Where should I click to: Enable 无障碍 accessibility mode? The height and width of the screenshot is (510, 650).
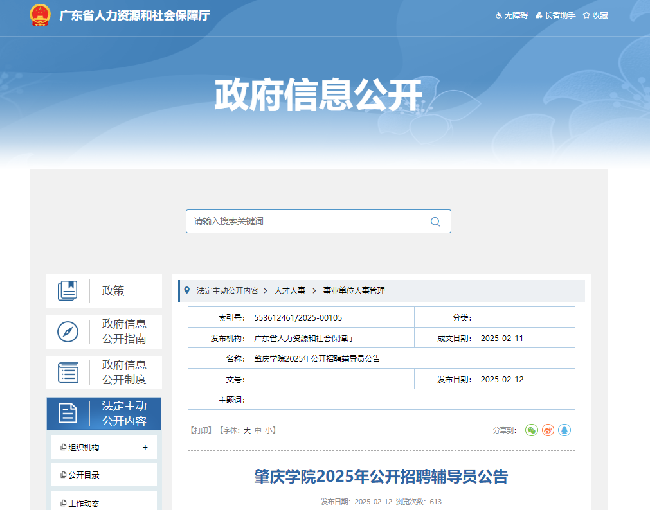(511, 15)
